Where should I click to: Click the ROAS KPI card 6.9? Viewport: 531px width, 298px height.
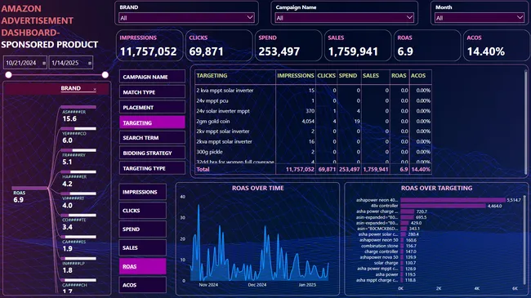(427, 46)
